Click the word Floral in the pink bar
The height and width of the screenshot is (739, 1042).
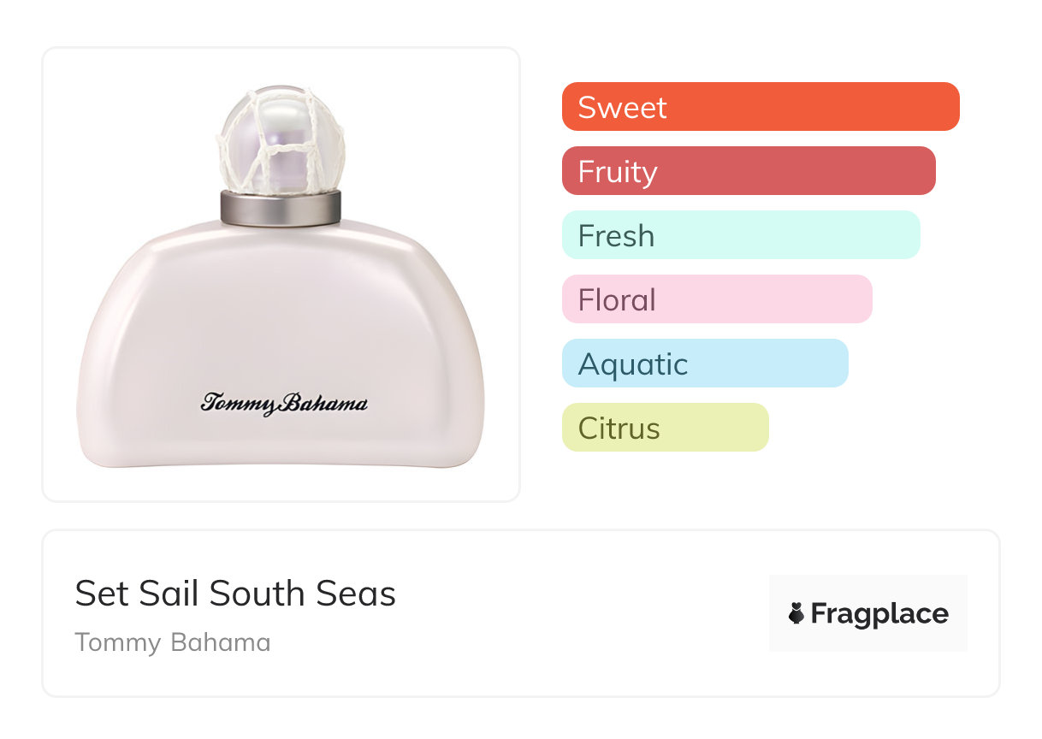pyautogui.click(x=617, y=300)
